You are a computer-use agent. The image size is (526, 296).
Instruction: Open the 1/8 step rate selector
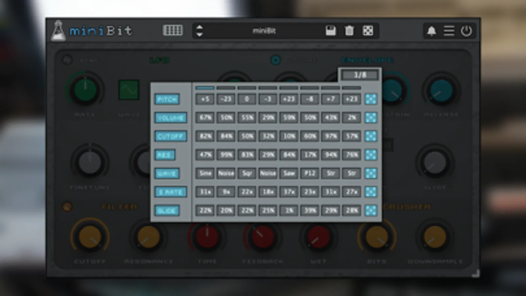click(360, 75)
